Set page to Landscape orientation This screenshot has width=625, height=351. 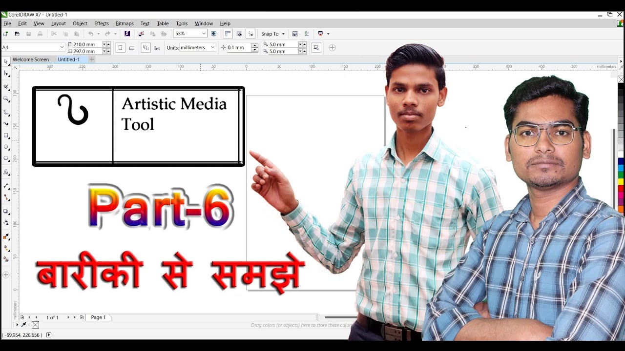tap(132, 48)
